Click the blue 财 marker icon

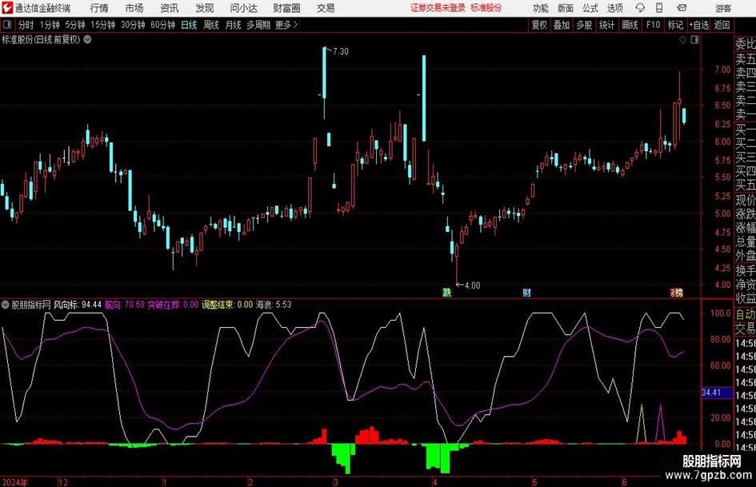tap(526, 292)
